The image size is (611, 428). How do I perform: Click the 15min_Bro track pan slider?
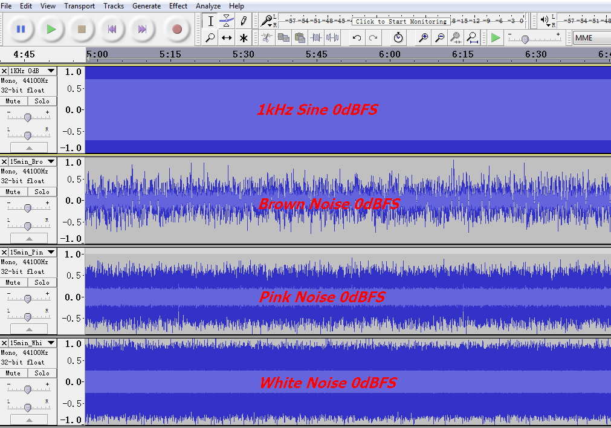[28, 225]
